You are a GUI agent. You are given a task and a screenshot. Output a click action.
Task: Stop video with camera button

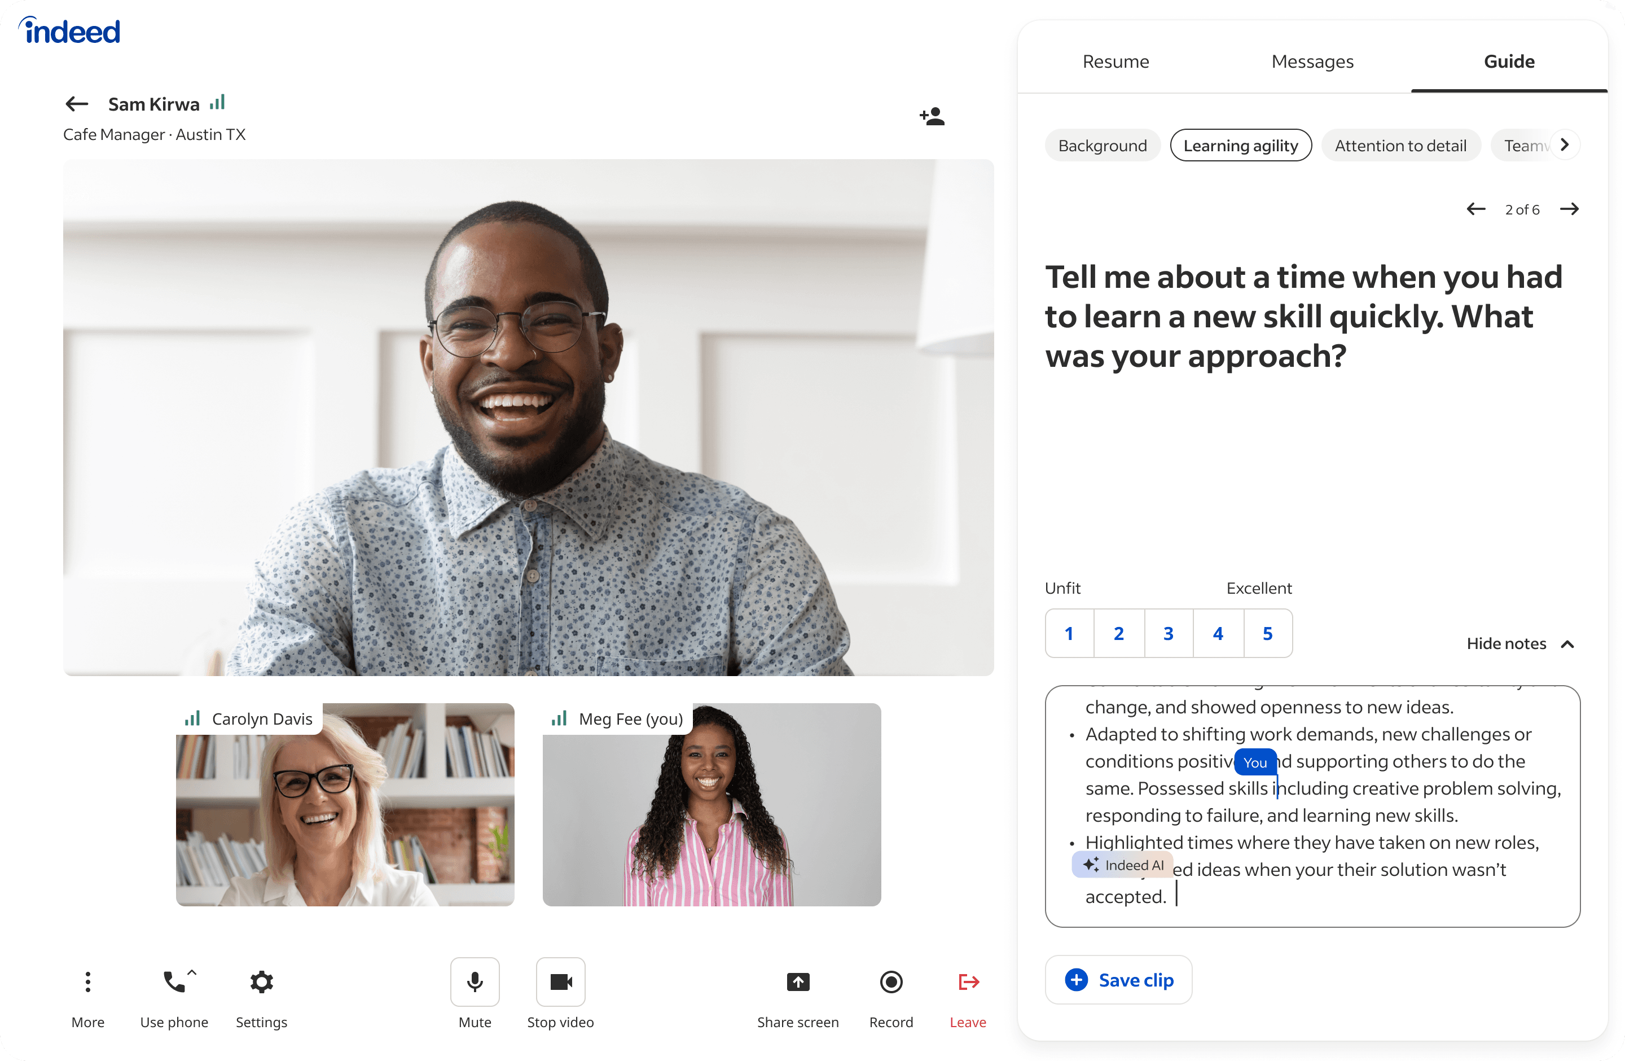(560, 982)
